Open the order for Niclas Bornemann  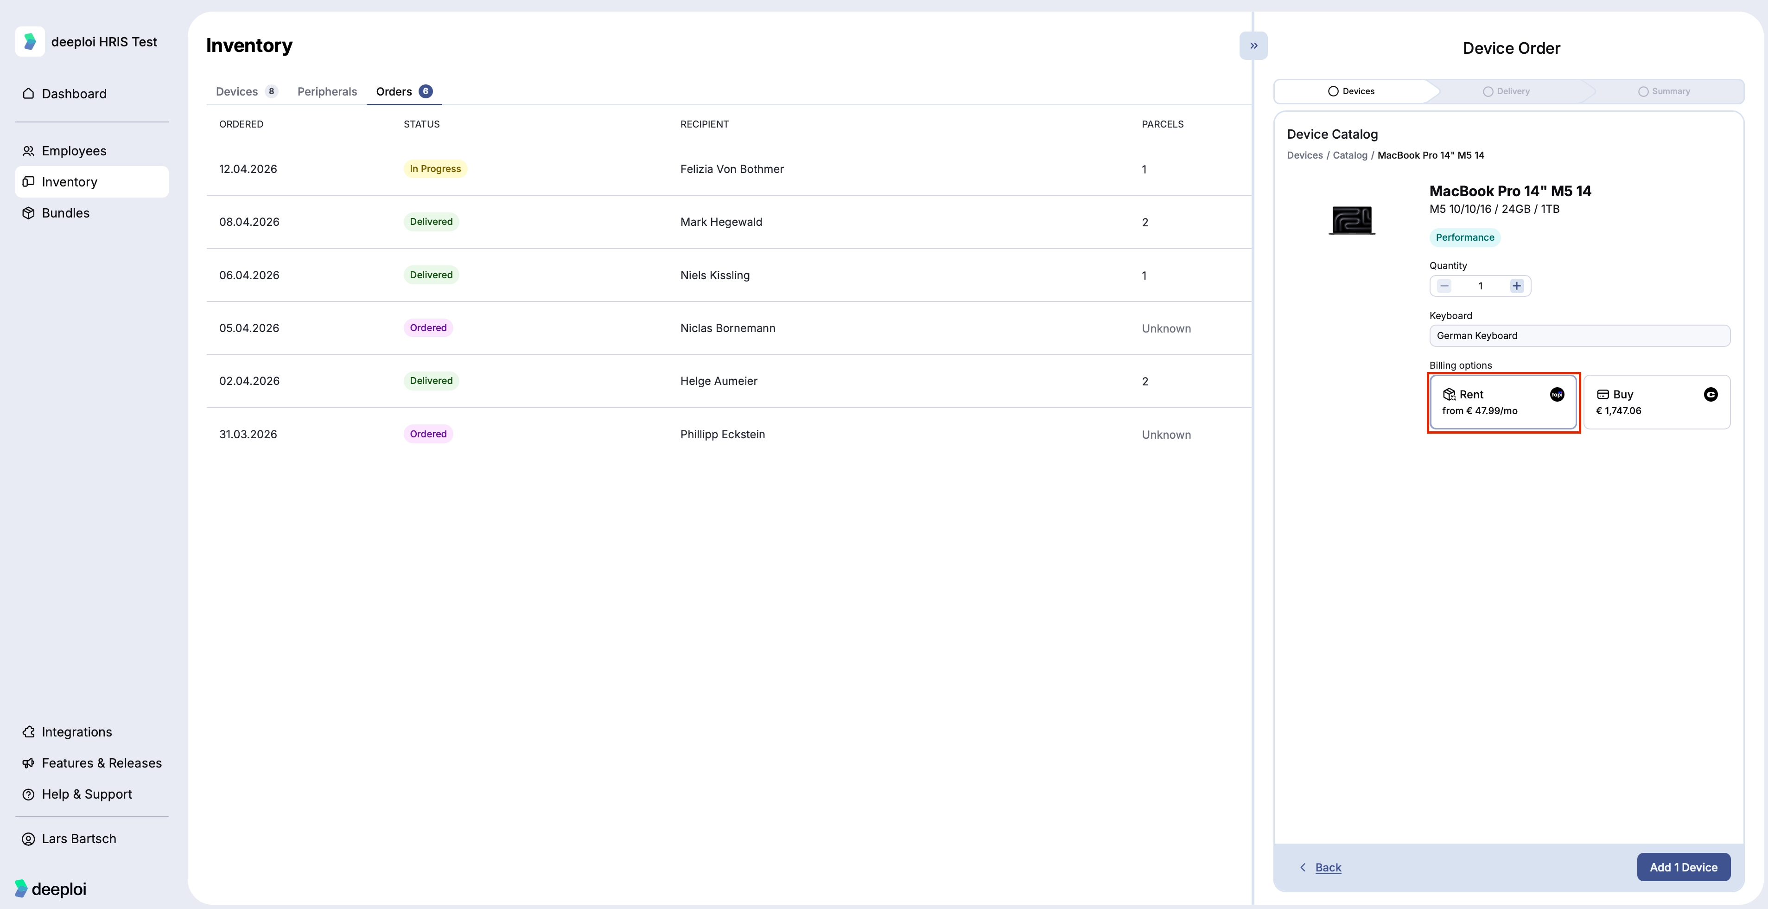click(x=729, y=328)
